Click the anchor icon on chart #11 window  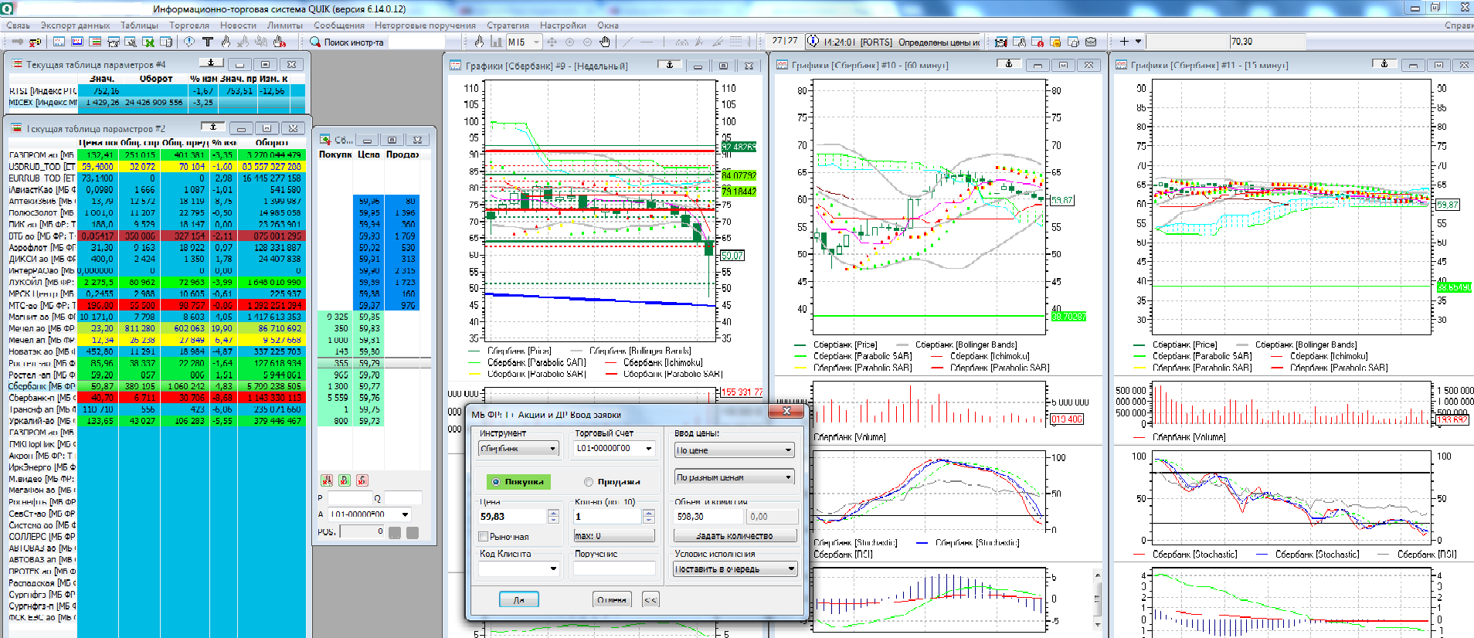click(x=1384, y=64)
